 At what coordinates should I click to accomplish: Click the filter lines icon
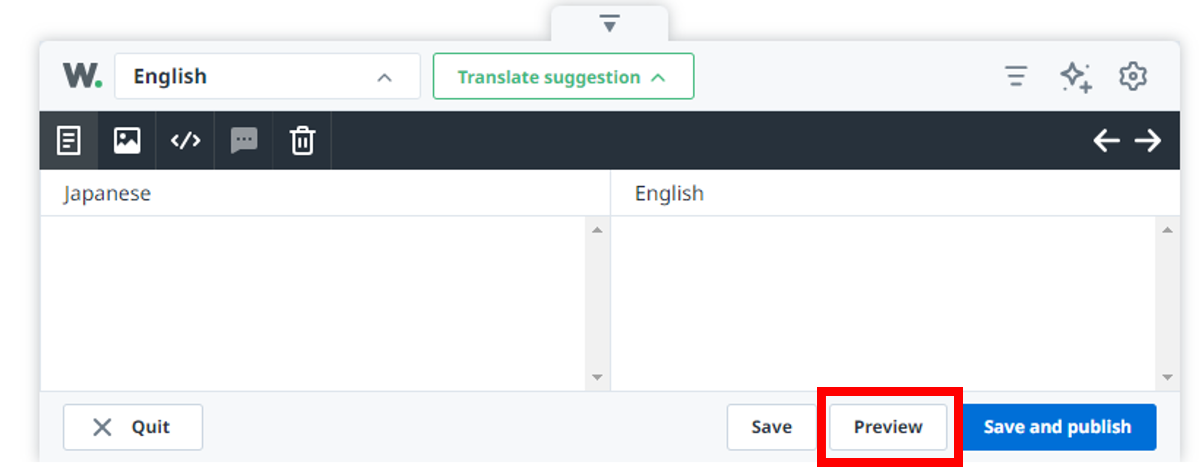(x=1016, y=77)
